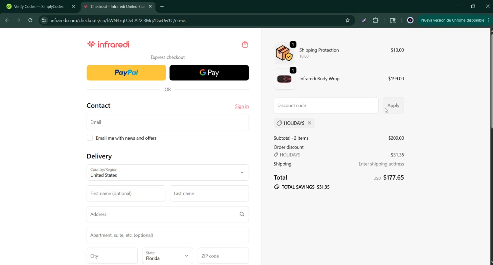
Task: Click the Sign in link
Action: click(242, 106)
